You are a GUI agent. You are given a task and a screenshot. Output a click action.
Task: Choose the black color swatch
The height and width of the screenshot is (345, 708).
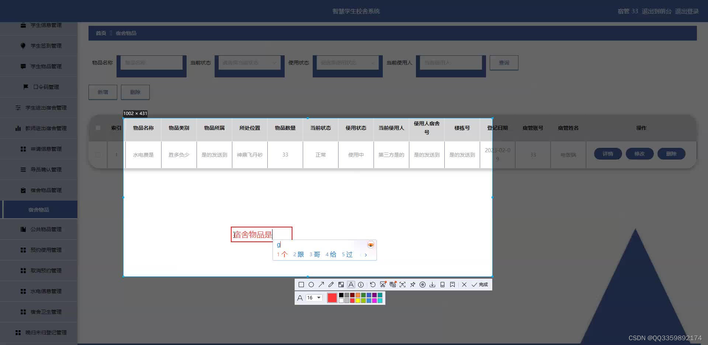coord(341,295)
